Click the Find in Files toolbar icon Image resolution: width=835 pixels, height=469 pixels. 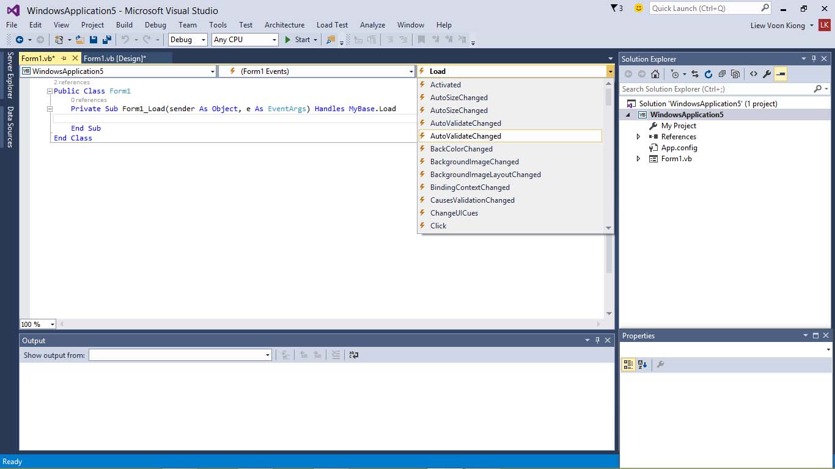click(x=331, y=40)
